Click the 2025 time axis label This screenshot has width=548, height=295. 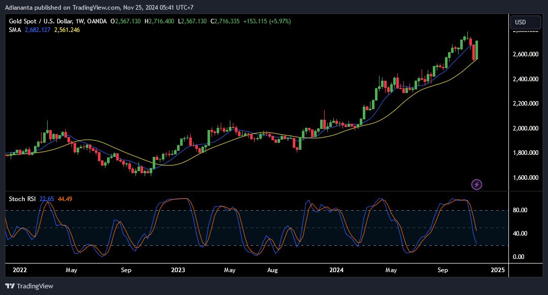pos(498,270)
